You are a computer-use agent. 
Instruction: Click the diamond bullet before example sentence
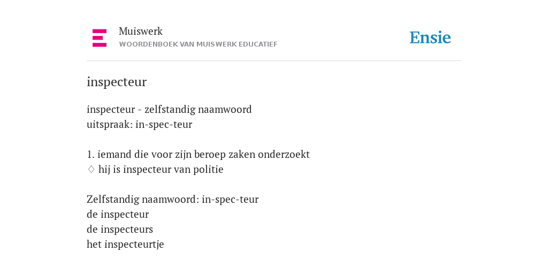91,170
